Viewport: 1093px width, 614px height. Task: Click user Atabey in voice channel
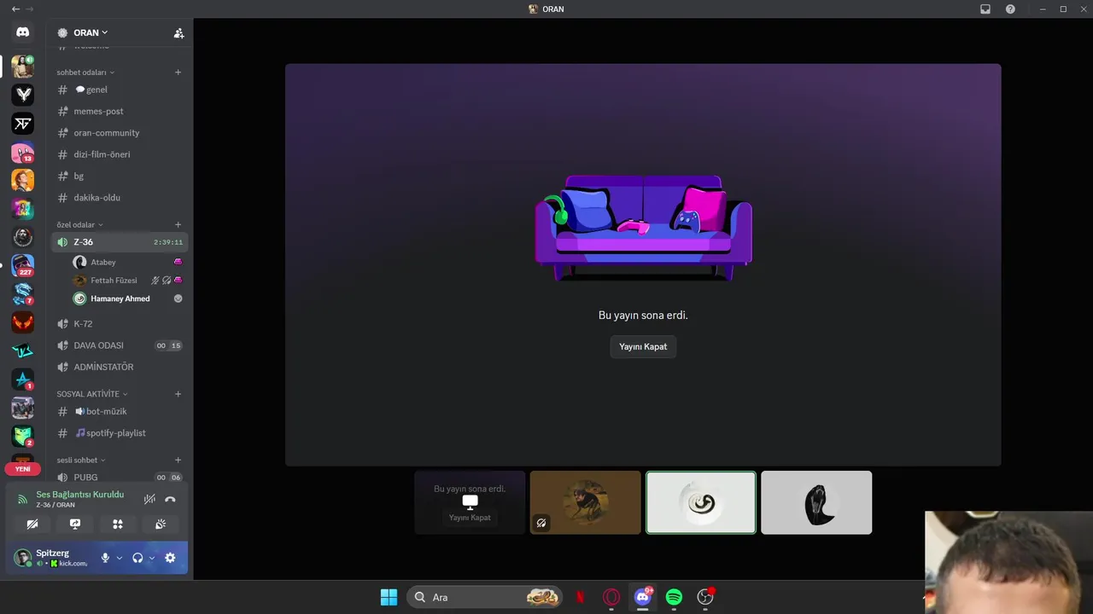[x=128, y=263]
